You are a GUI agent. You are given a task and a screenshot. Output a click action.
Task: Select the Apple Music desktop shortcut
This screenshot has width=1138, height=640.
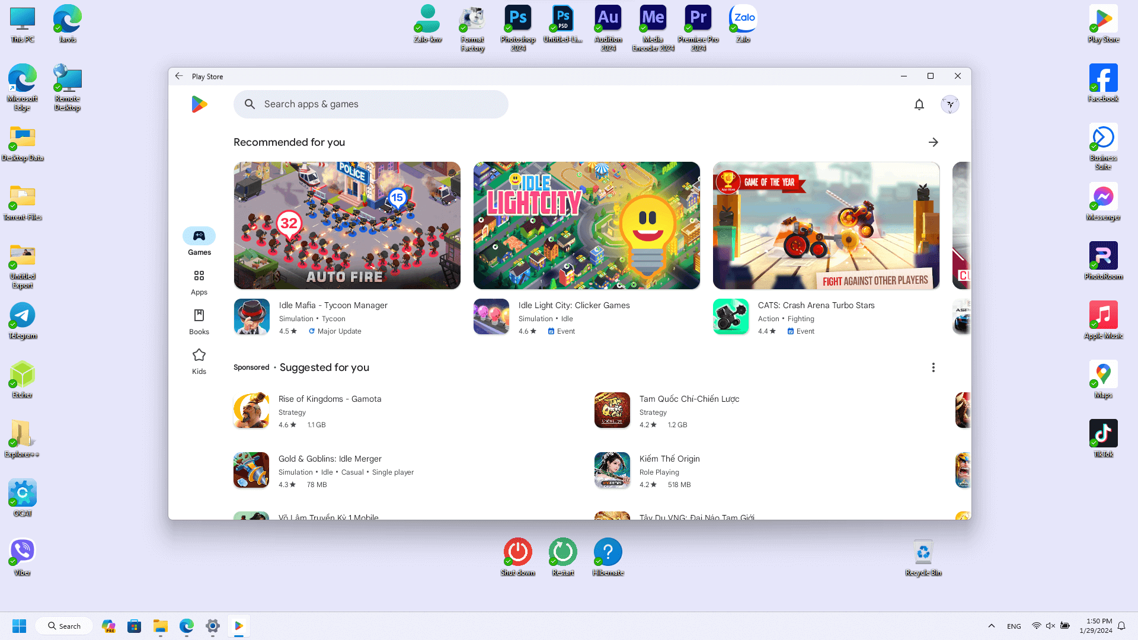click(1104, 321)
